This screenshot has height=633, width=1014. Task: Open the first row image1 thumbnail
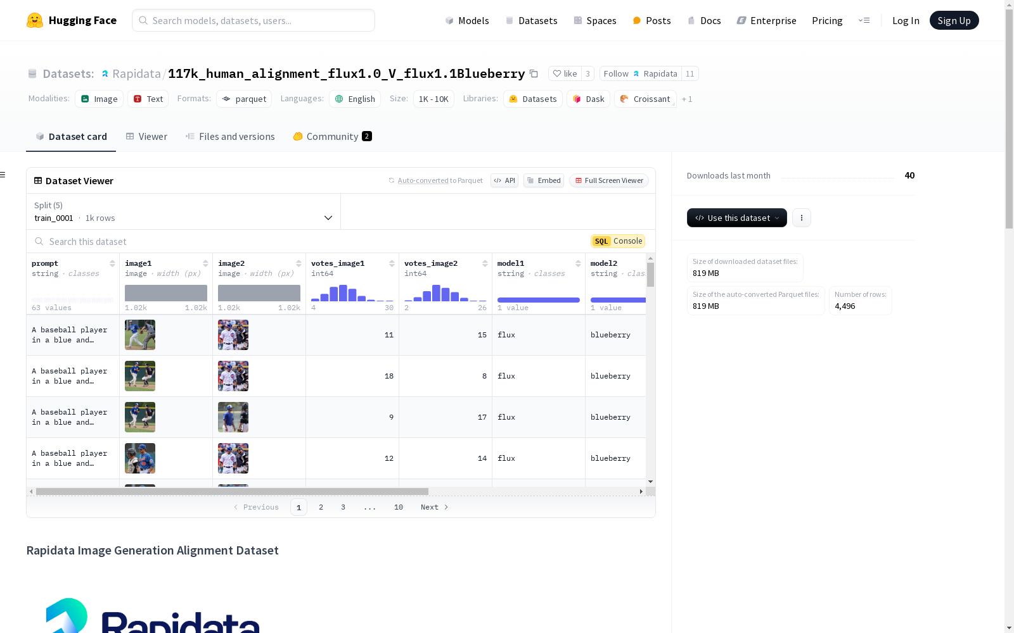click(140, 335)
